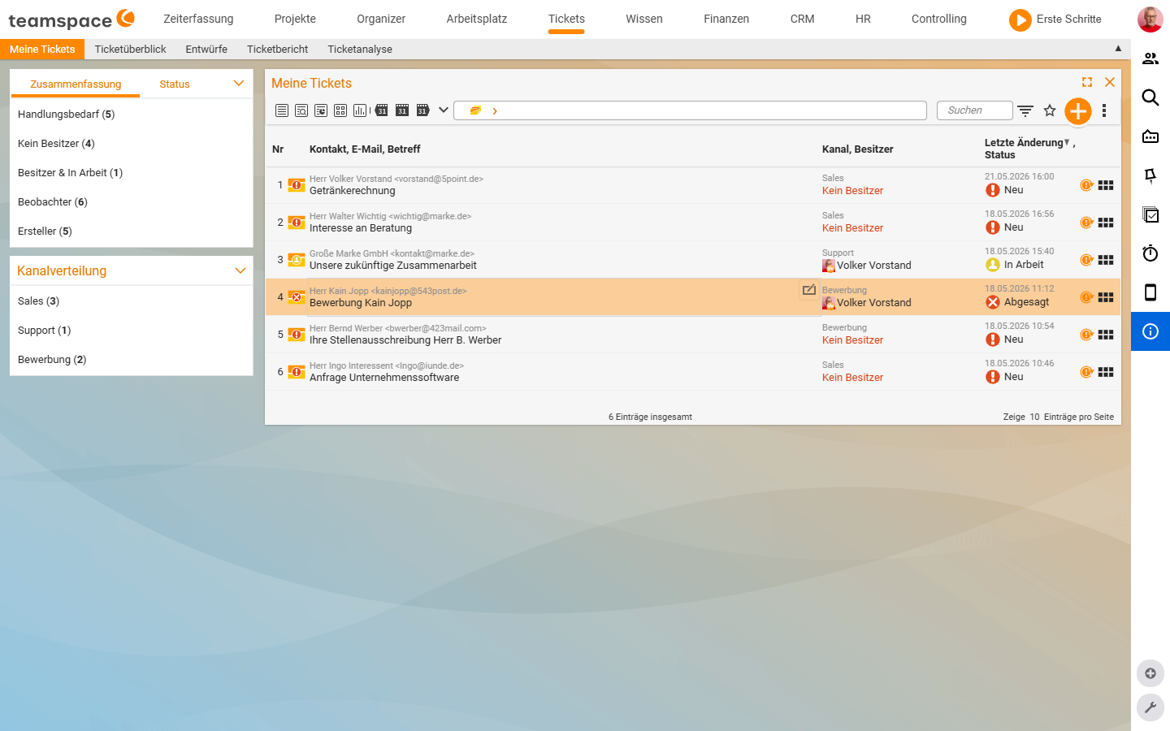Viewport: 1170px width, 731px height.
Task: Filter by Handlungsbedarf (5)
Action: (67, 115)
